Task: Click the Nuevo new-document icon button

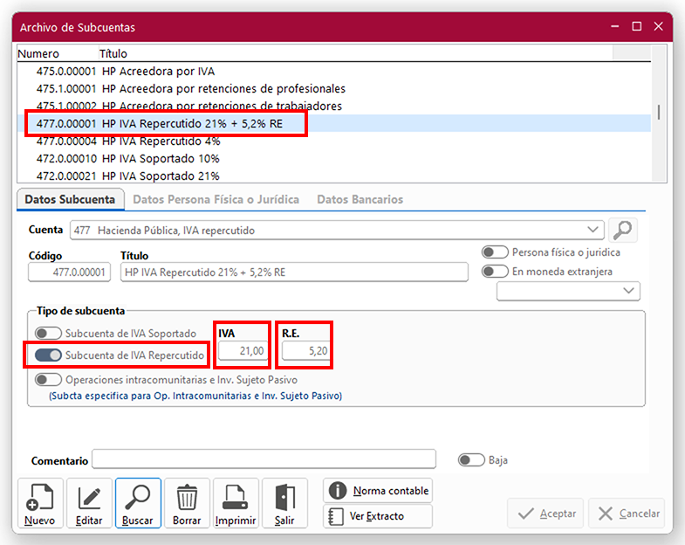Action: tap(39, 504)
